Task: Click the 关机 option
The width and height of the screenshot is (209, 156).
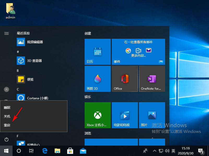Action: pos(7,116)
